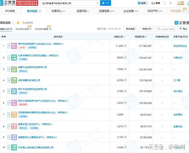Screen dimensions: 189x153
Task: Click green logo of row 10 shareholder
Action: (14, 147)
